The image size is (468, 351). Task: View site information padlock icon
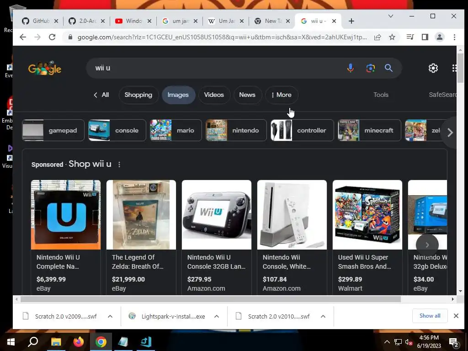pos(70,37)
